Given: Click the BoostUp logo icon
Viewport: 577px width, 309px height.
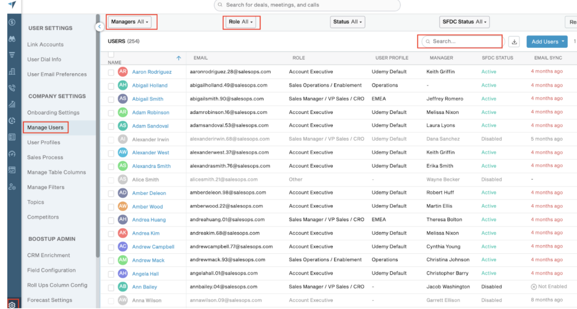Looking at the screenshot, I should pyautogui.click(x=12, y=5).
